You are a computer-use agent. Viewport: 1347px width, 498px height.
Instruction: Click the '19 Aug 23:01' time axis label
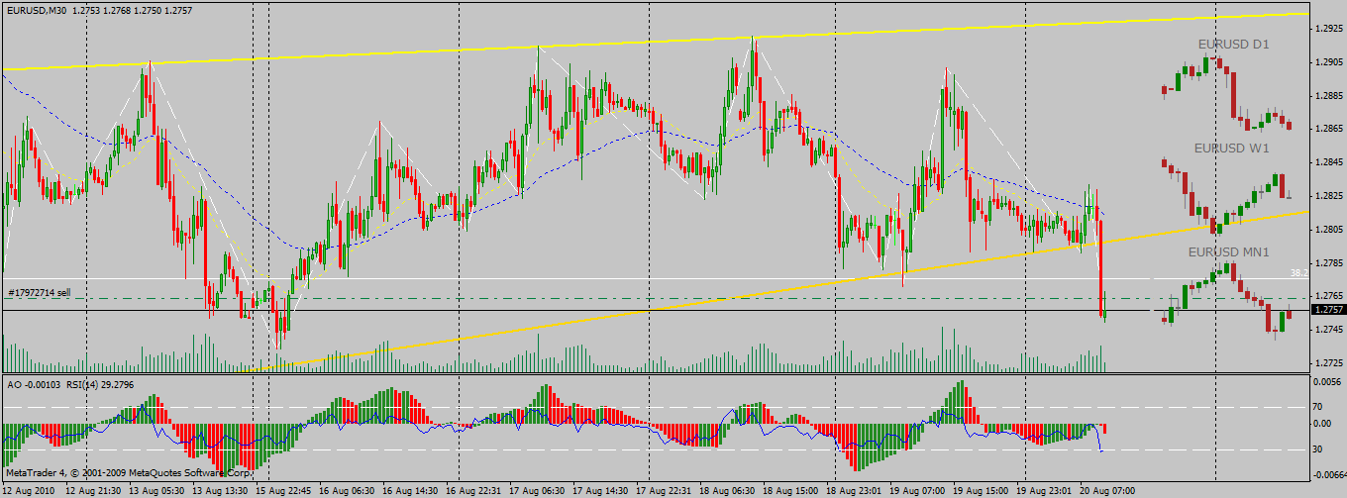point(1045,490)
